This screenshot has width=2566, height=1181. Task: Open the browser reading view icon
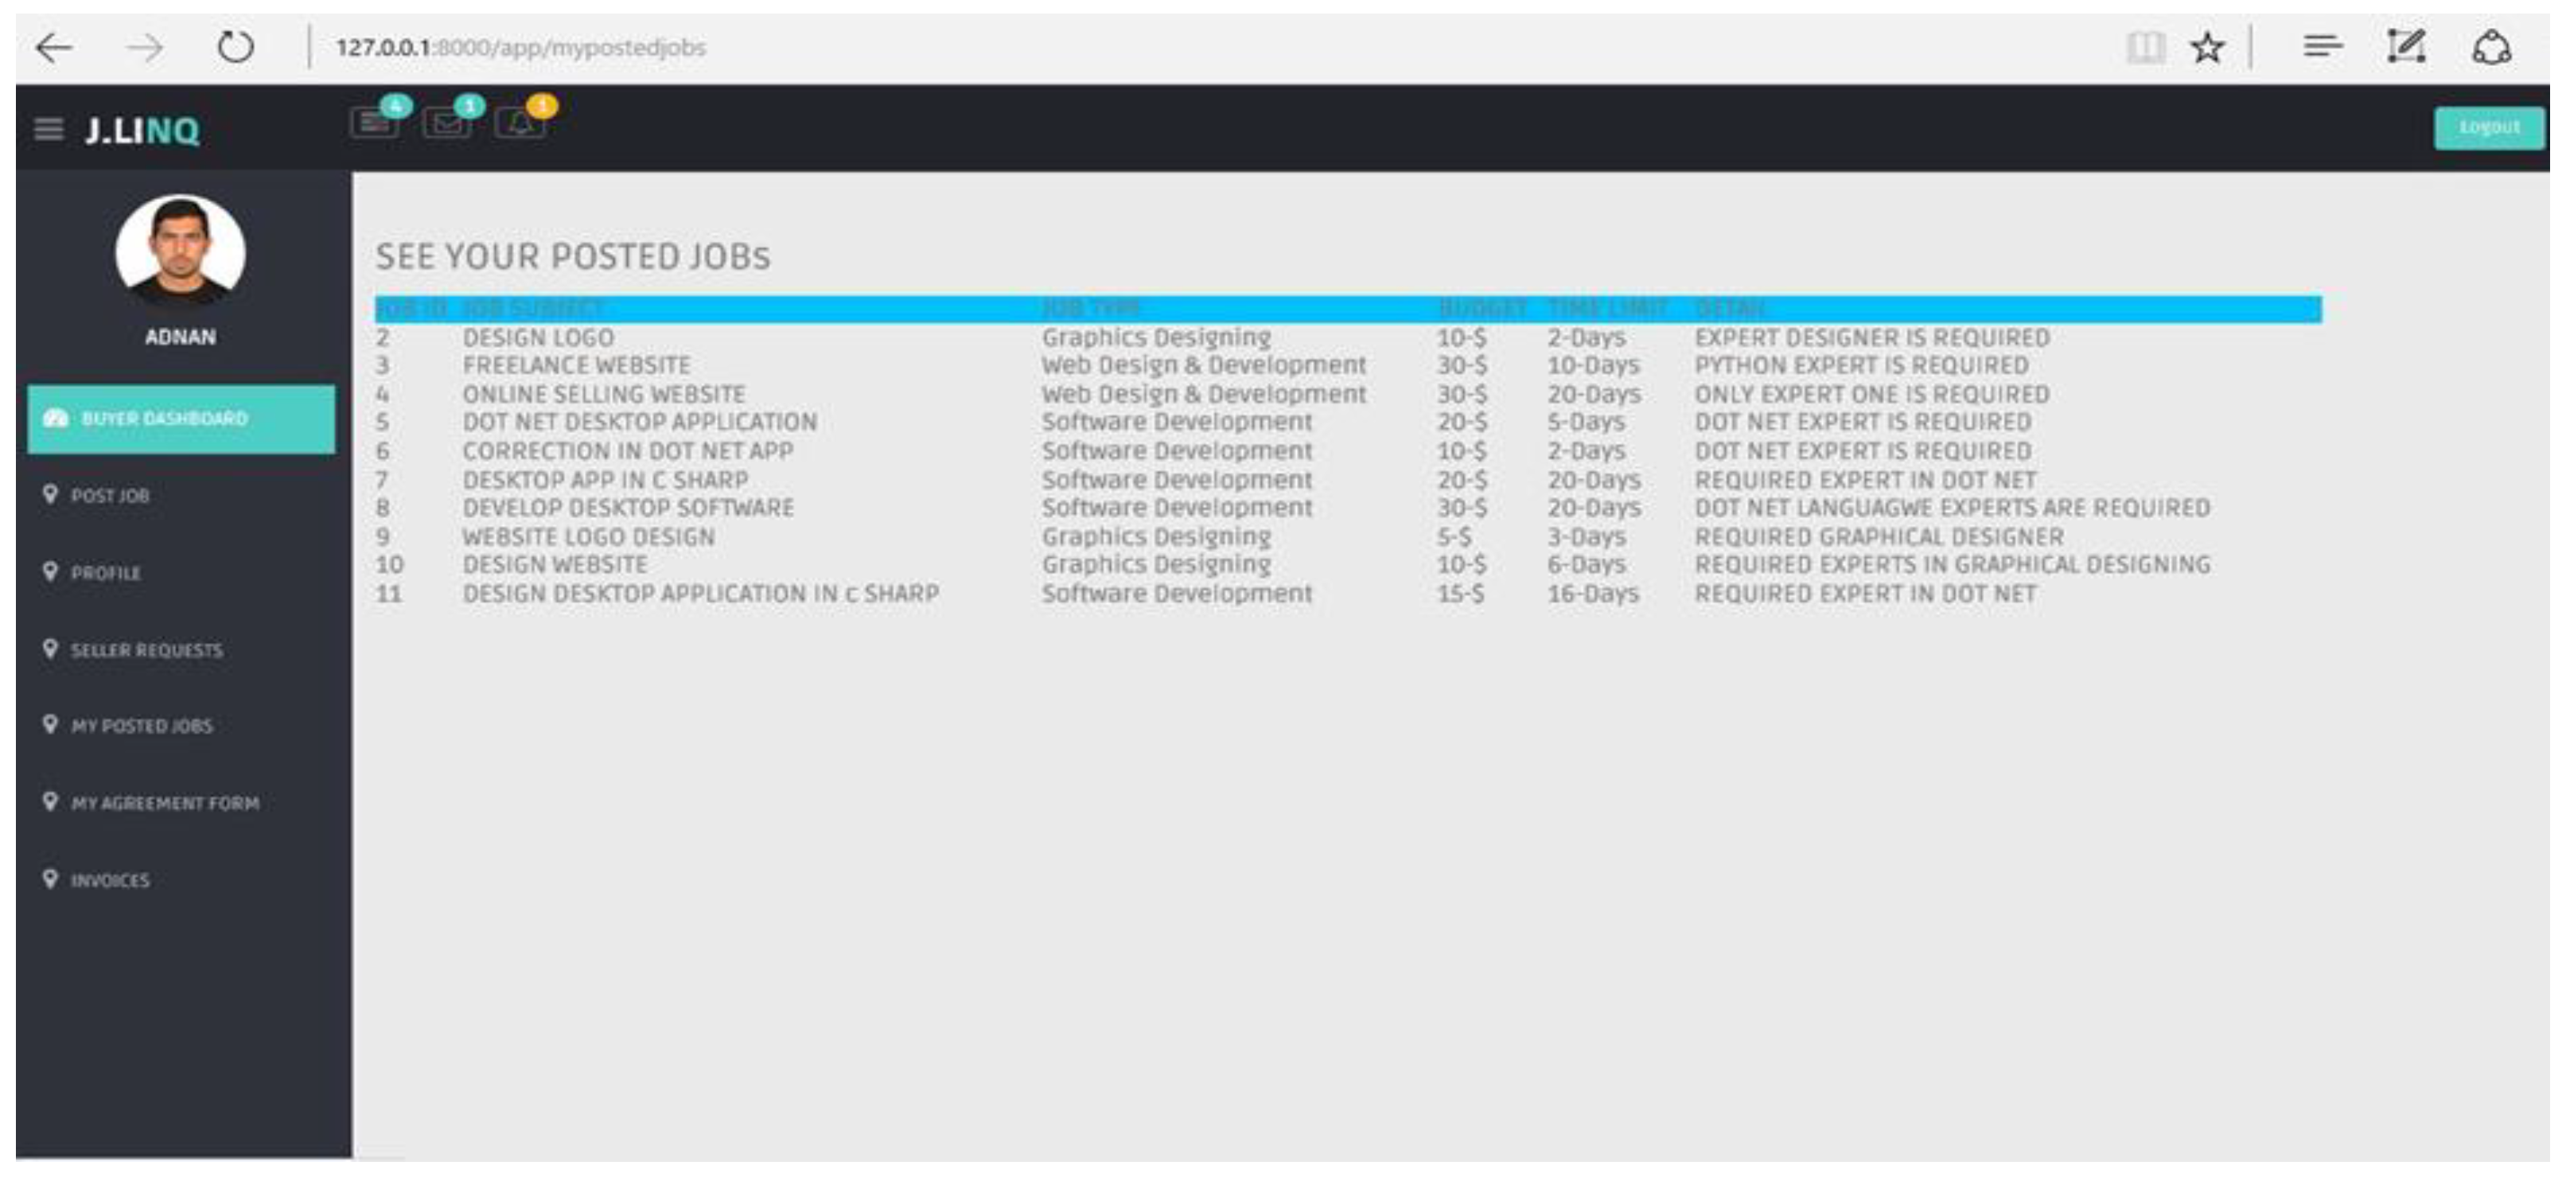[x=2144, y=47]
